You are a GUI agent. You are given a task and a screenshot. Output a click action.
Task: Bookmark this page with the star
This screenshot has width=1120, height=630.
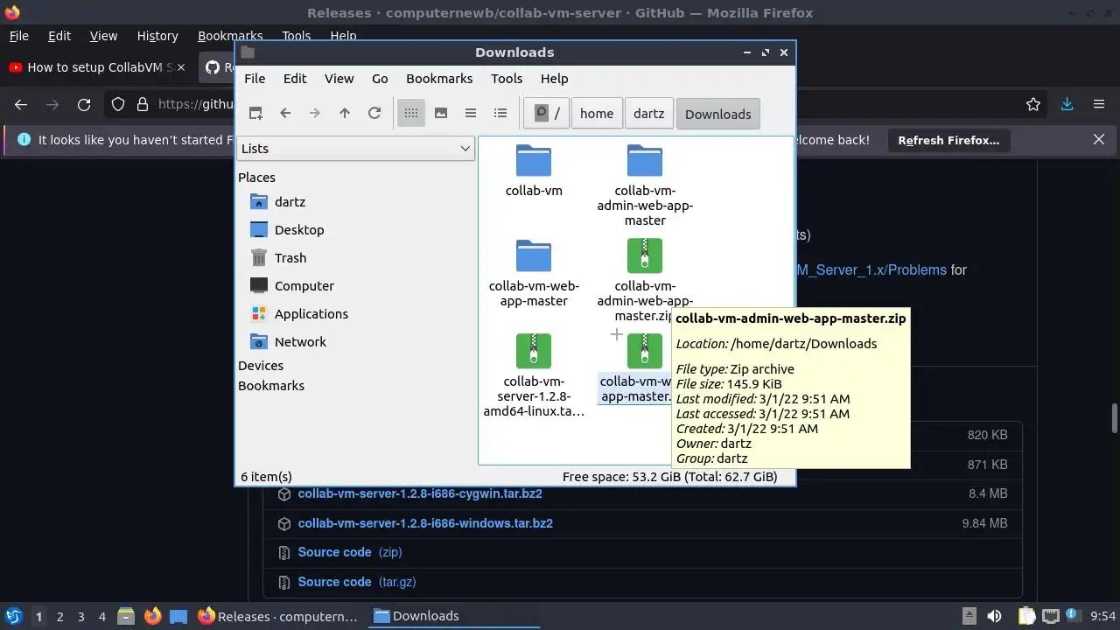1033,104
